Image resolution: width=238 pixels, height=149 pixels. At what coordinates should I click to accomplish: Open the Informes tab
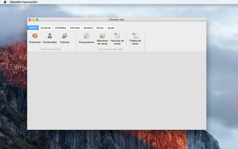coord(75,28)
